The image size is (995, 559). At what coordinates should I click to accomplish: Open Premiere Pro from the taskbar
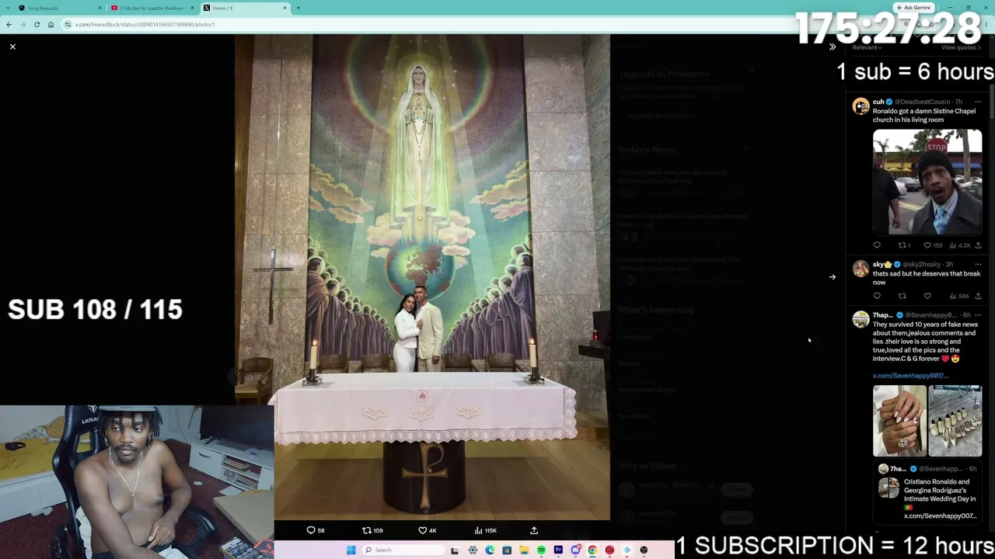pyautogui.click(x=558, y=550)
